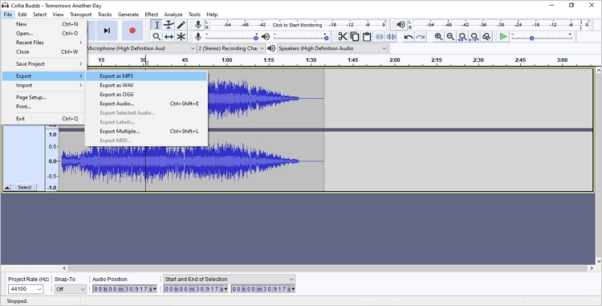Viewport: 602px width, 306px height.
Task: Select the Draw pencil tool
Action: point(181,25)
